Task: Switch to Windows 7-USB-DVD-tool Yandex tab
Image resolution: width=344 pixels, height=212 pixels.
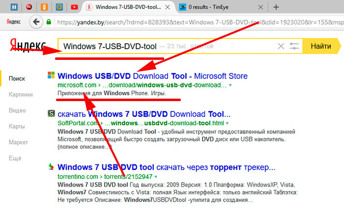Action: (x=128, y=7)
